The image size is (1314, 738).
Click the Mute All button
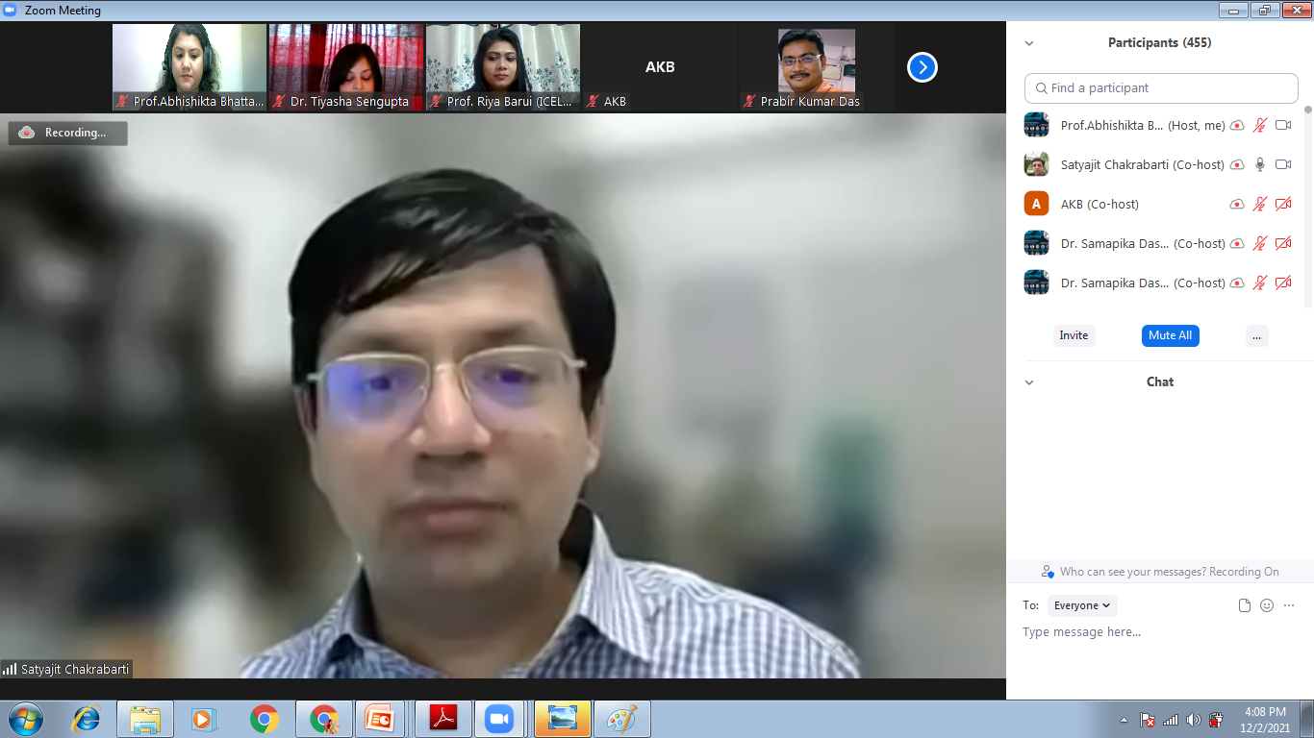[1170, 335]
